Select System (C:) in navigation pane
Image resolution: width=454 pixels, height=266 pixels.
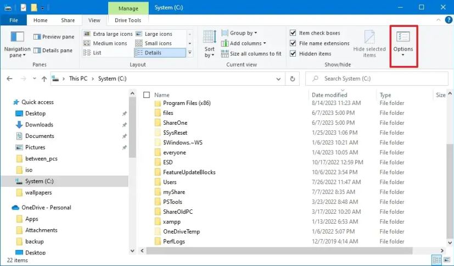coord(64,181)
